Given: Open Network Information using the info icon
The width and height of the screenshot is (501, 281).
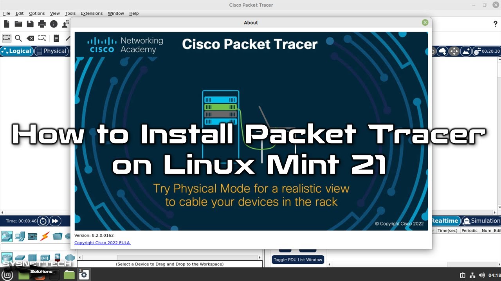Looking at the screenshot, I should click(x=54, y=24).
